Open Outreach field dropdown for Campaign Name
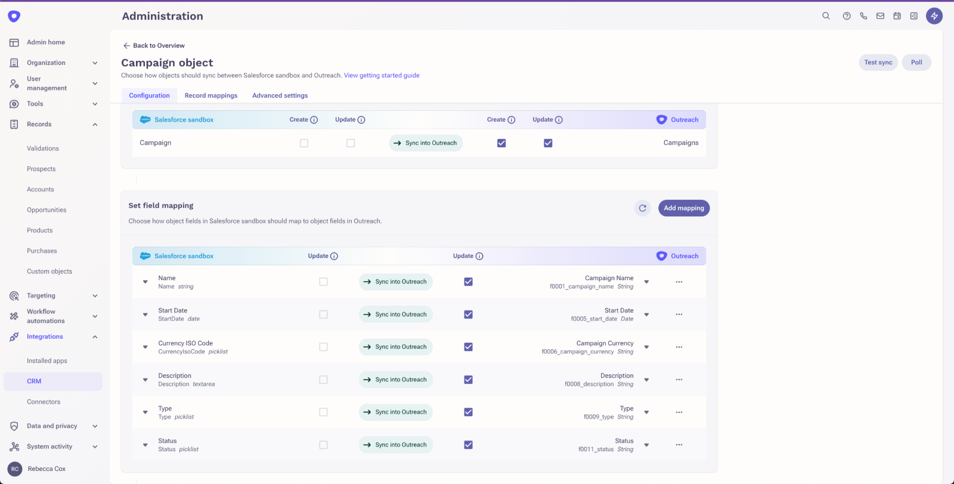This screenshot has height=484, width=954. click(646, 282)
